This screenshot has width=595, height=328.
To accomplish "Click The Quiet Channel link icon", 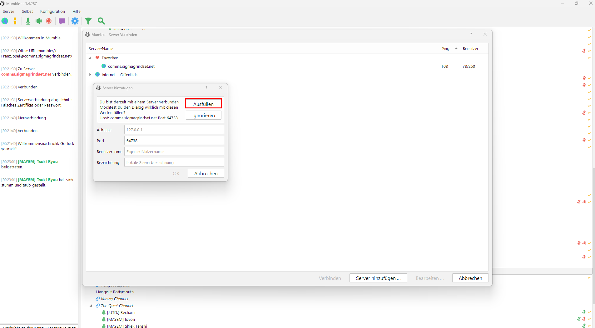I will [98, 306].
